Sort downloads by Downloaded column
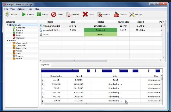Viewport: 171px width, 112px height. (123, 22)
